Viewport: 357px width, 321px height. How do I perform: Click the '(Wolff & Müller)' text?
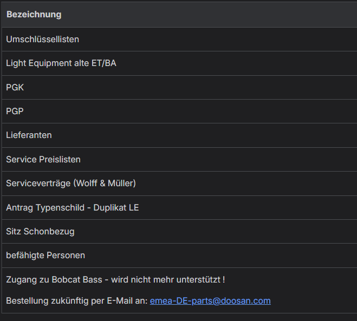[x=105, y=184]
